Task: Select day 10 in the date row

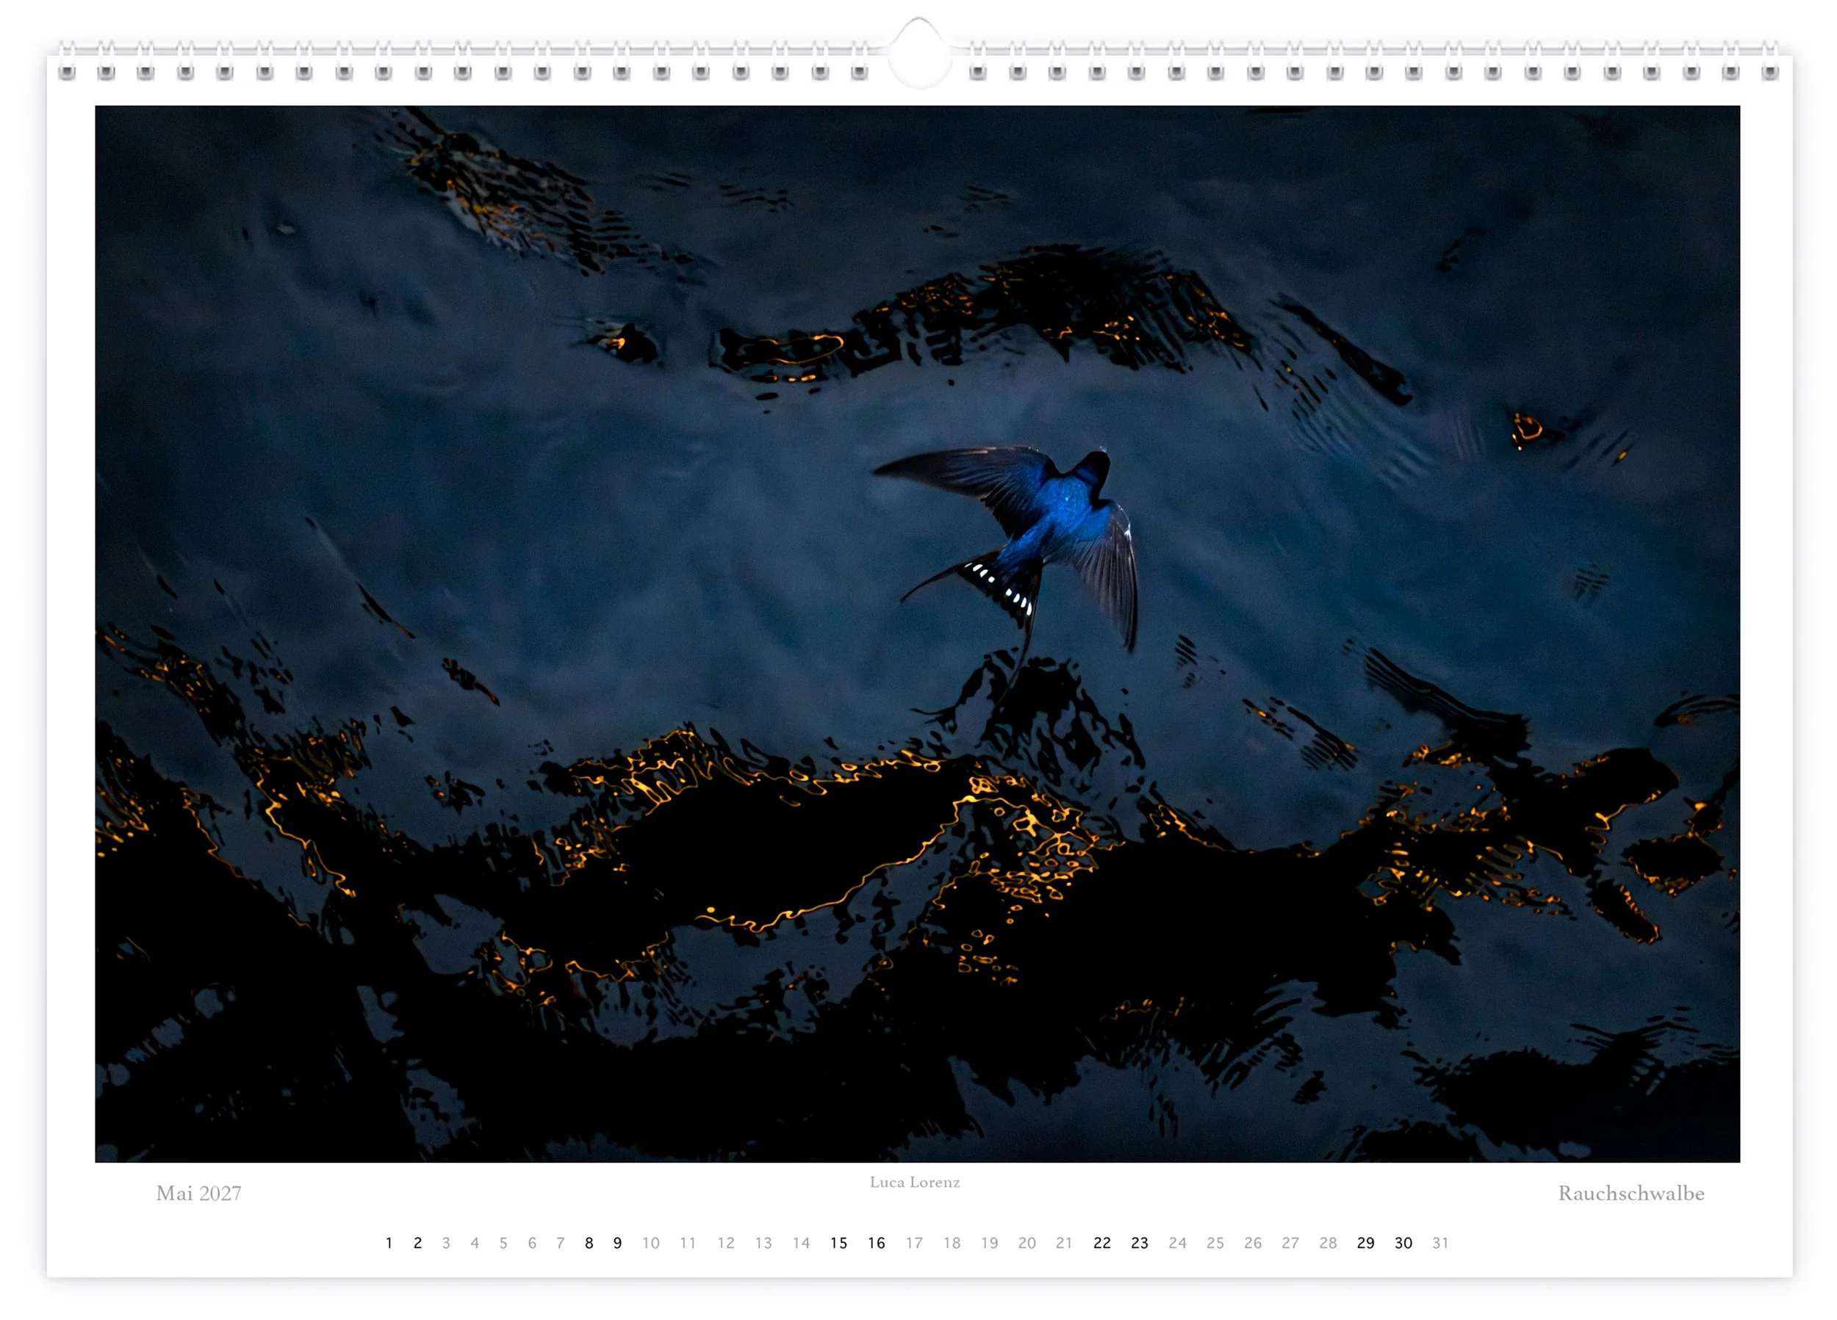Action: (650, 1242)
